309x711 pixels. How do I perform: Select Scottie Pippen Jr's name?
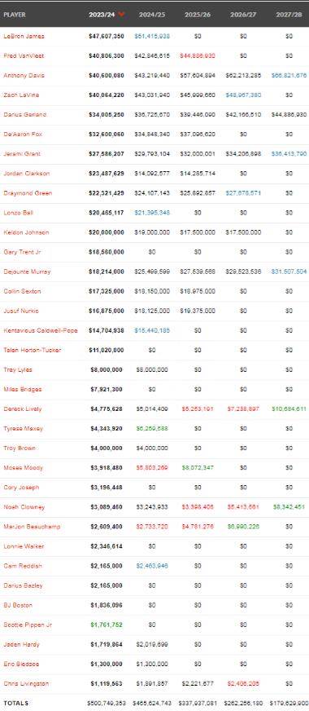pyautogui.click(x=28, y=625)
